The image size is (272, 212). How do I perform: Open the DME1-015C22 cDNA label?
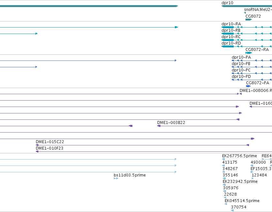coord(50,142)
